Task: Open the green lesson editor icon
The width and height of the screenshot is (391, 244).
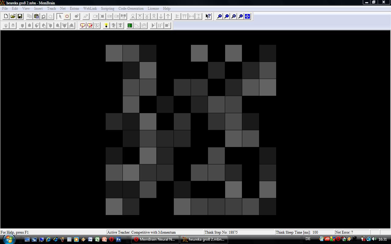Action: [130, 26]
